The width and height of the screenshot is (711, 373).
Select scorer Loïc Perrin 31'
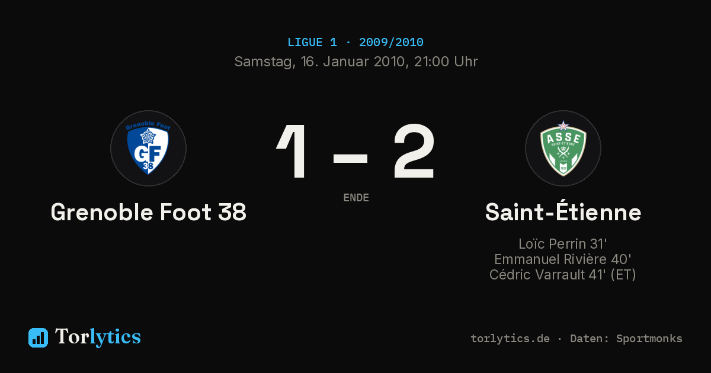563,244
